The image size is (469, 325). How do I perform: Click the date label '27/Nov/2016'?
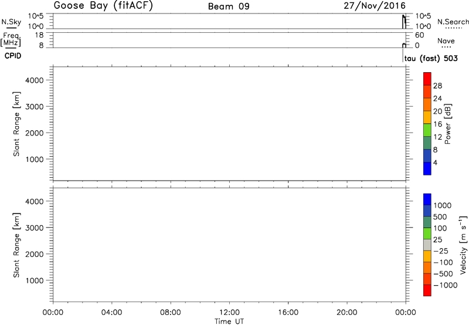[x=375, y=6]
